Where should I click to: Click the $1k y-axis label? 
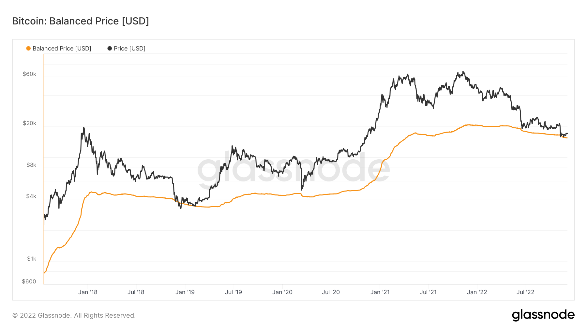tap(32, 259)
